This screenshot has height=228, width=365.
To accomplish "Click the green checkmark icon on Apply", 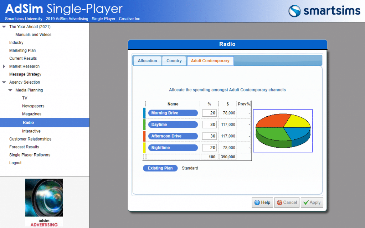I will [x=307, y=202].
